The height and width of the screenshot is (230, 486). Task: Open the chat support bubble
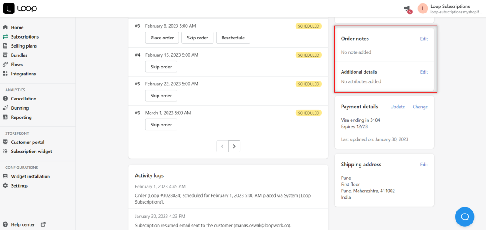tap(464, 216)
